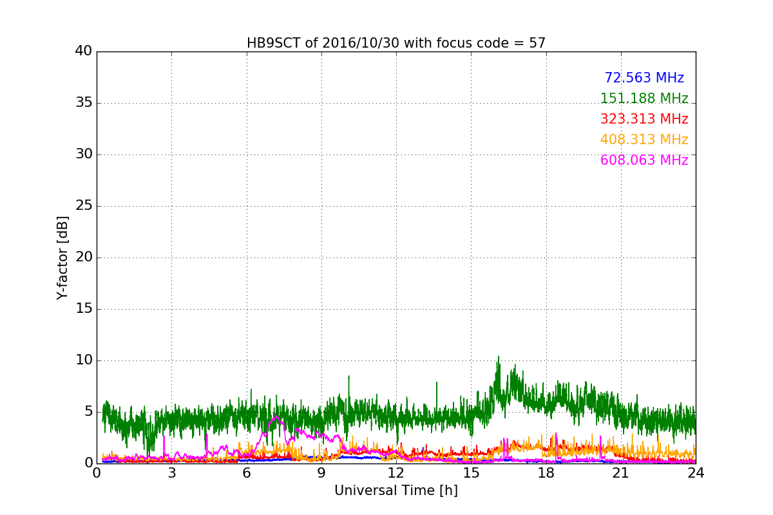
Task: Select the orange legend entry '408.313 MHz'
Action: pyautogui.click(x=644, y=140)
